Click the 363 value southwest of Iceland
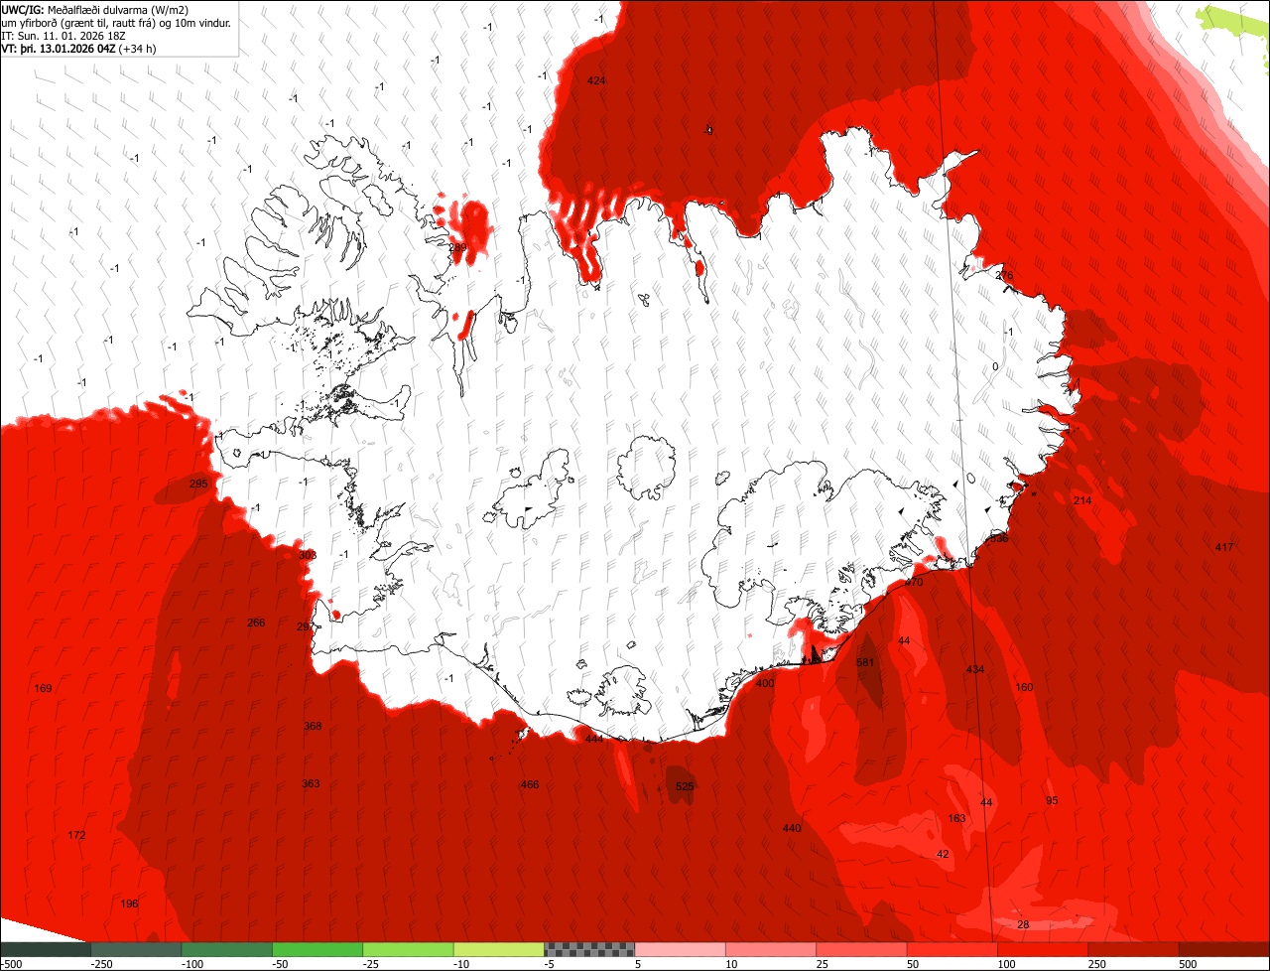Image resolution: width=1270 pixels, height=971 pixels. (x=311, y=783)
